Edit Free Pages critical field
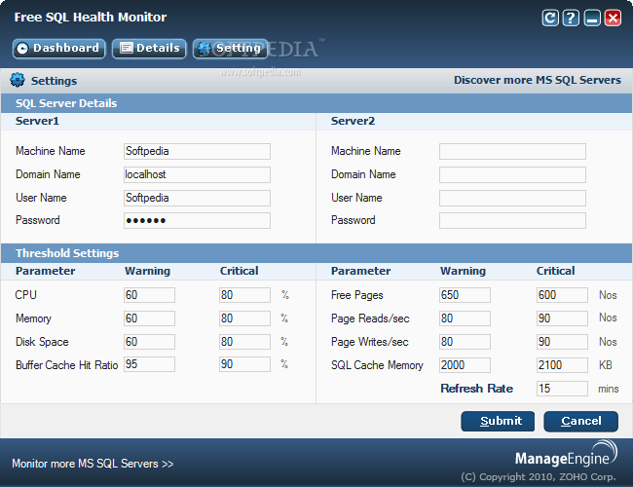Viewport: 633px width, 487px height. tap(562, 295)
